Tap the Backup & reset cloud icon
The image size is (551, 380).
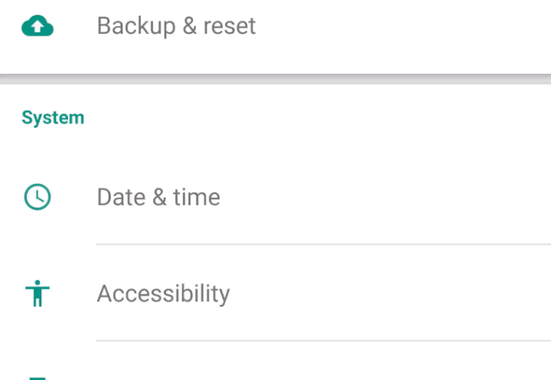(37, 27)
